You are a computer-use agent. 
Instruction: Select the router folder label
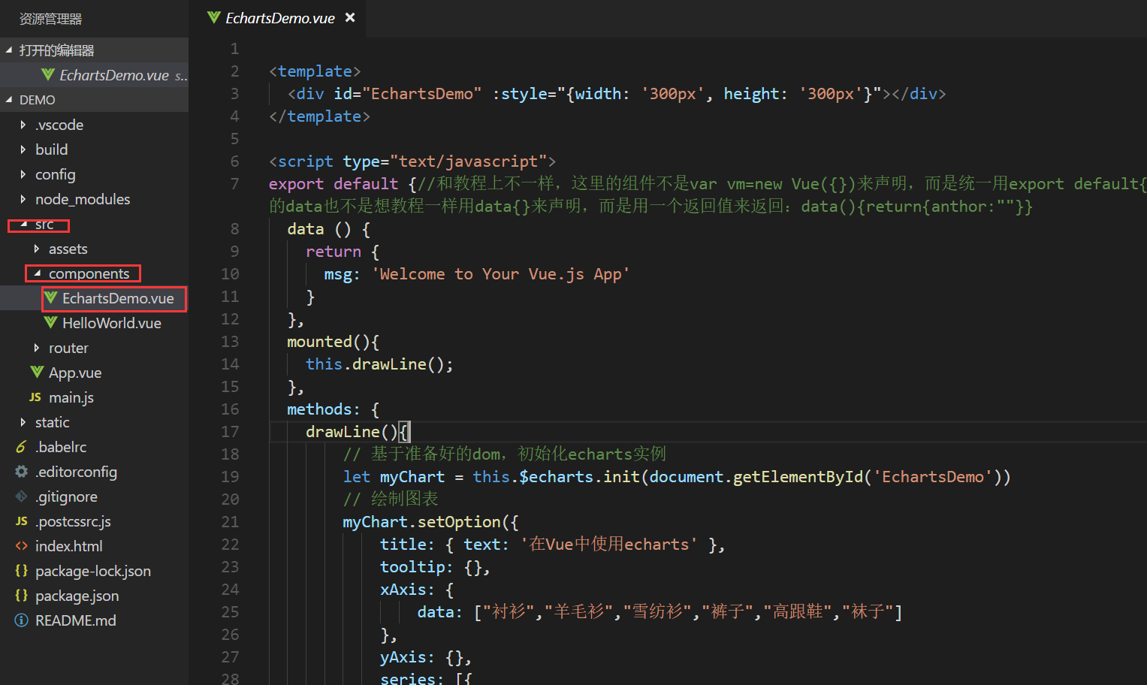coord(68,348)
